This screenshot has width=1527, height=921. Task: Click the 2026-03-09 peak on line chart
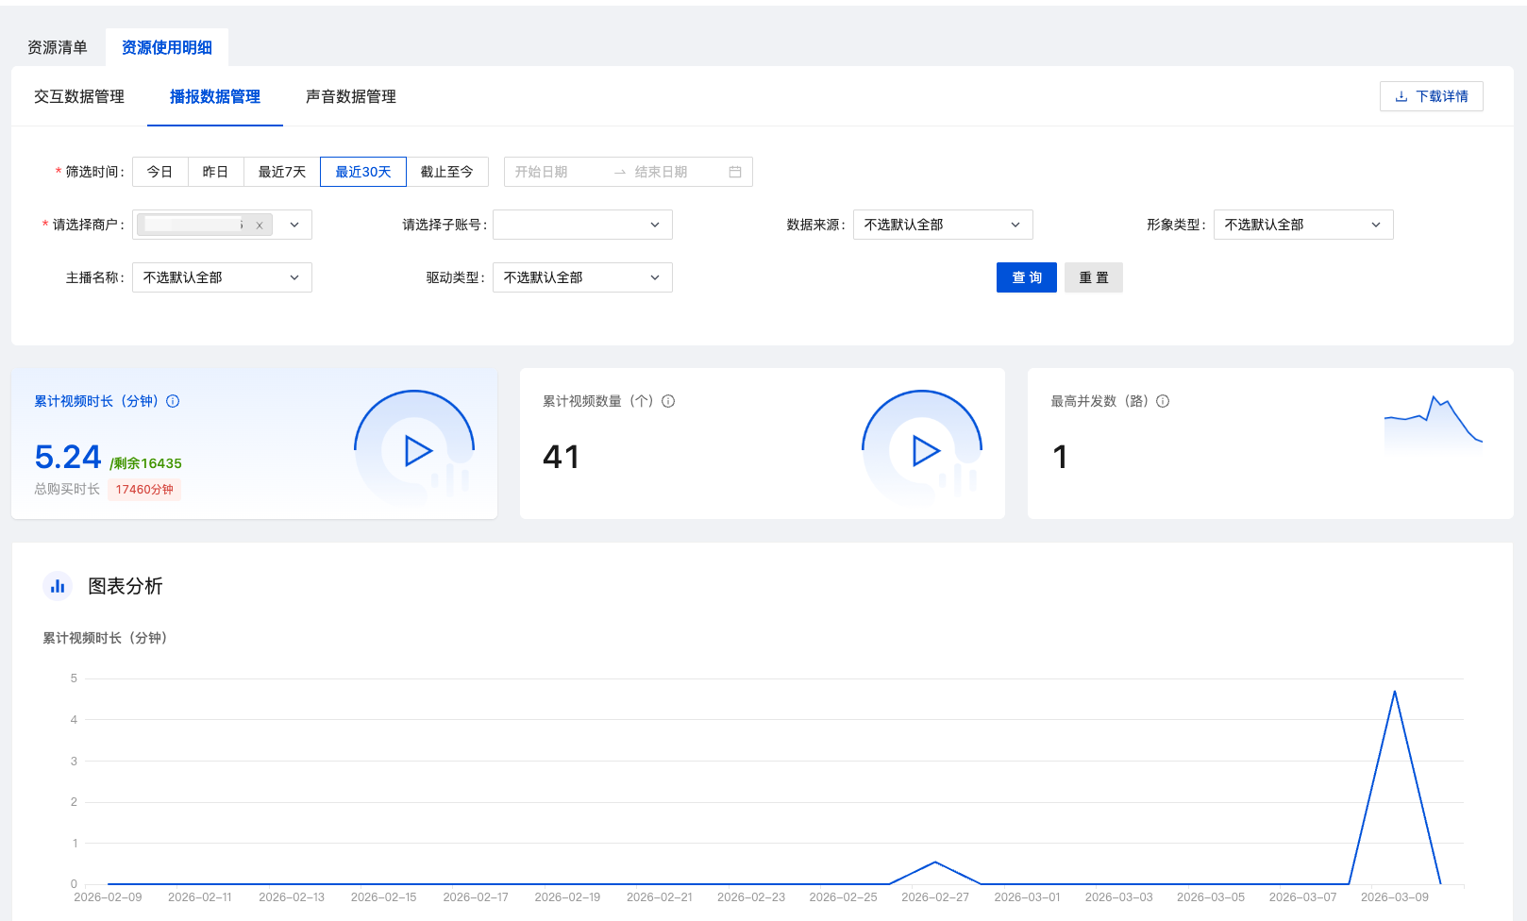pyautogui.click(x=1394, y=692)
